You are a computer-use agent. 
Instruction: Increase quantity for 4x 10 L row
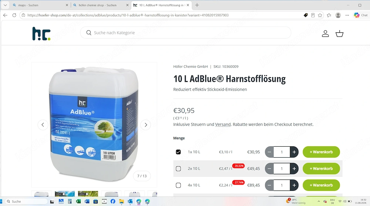tap(294, 185)
